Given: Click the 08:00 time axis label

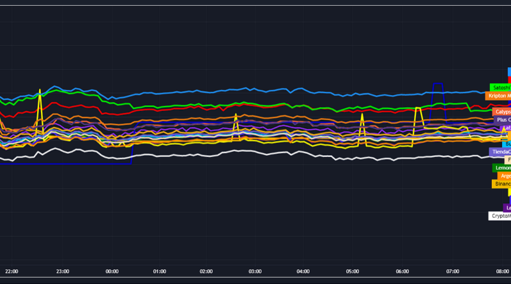Looking at the screenshot, I should (x=502, y=271).
